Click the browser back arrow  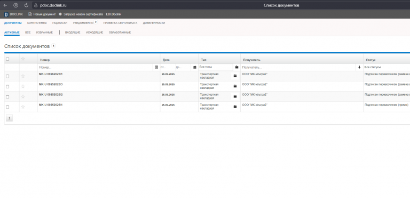point(5,5)
